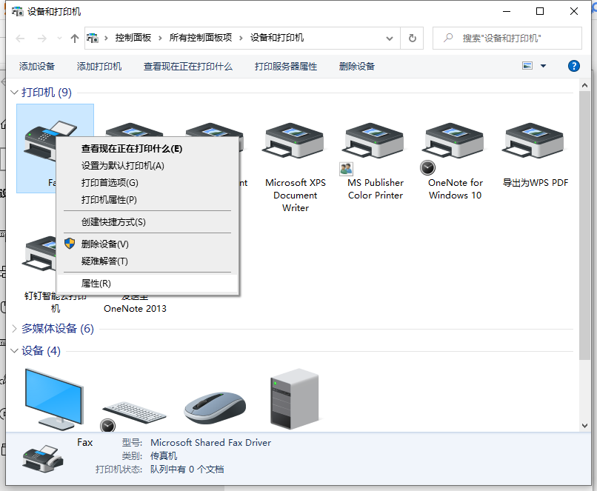
Task: Choose 删除设备(V) in the context menu
Action: [105, 244]
